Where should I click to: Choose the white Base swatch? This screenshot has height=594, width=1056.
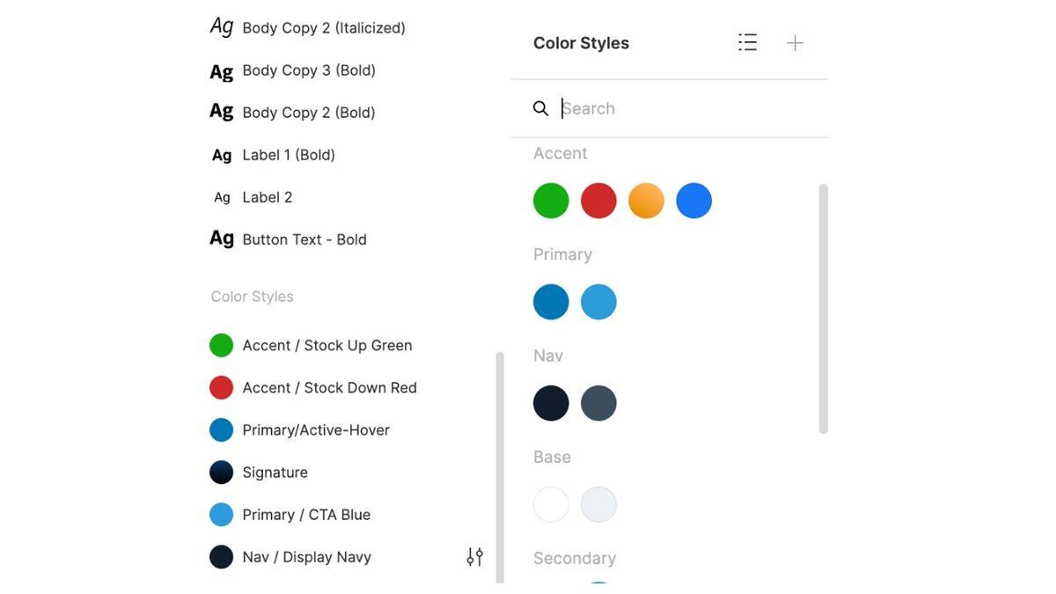click(x=551, y=504)
